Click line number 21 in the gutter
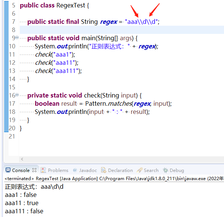The image size is (224, 217). [12, 136]
